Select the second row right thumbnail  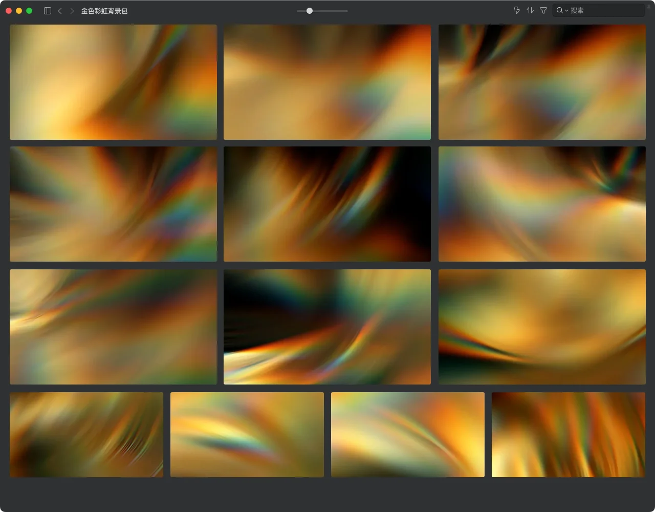coord(542,204)
